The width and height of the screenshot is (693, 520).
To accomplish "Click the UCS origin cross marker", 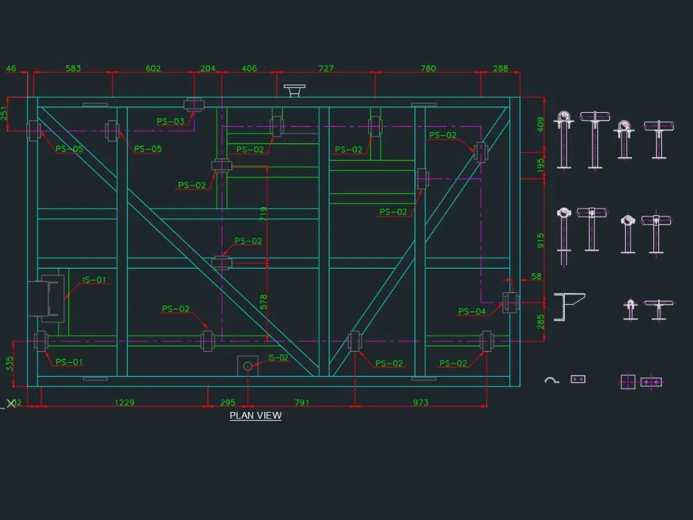I will coord(11,404).
